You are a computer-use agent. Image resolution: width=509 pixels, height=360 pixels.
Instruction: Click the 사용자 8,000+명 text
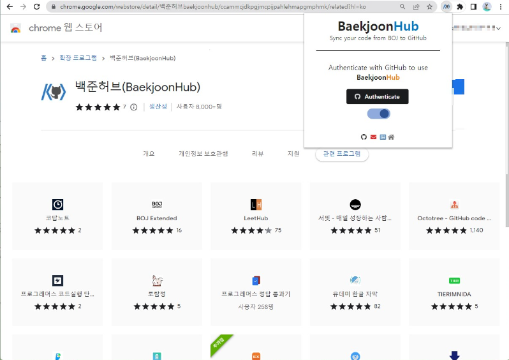tap(199, 107)
